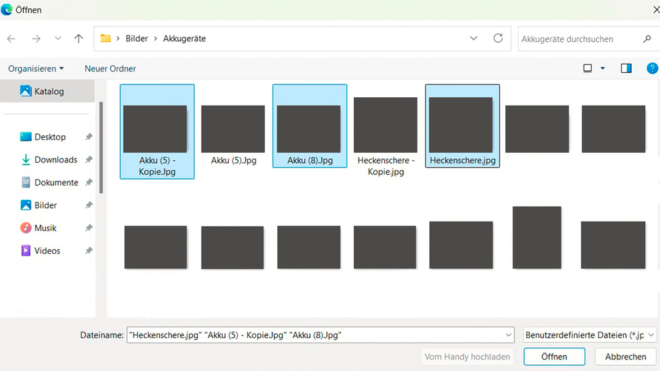Expand the recent locations dropdown arrow
Screen dimensions: 660x371
[58, 39]
